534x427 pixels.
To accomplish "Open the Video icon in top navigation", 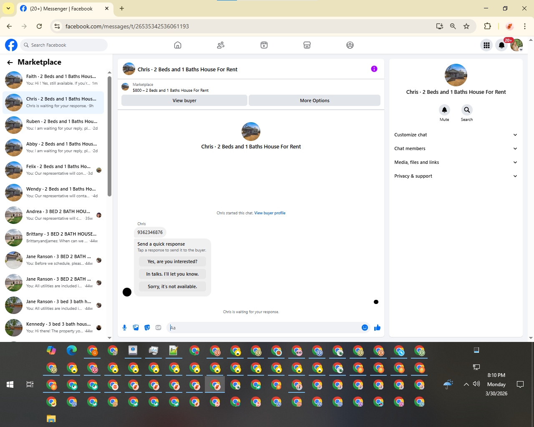I will [x=264, y=45].
